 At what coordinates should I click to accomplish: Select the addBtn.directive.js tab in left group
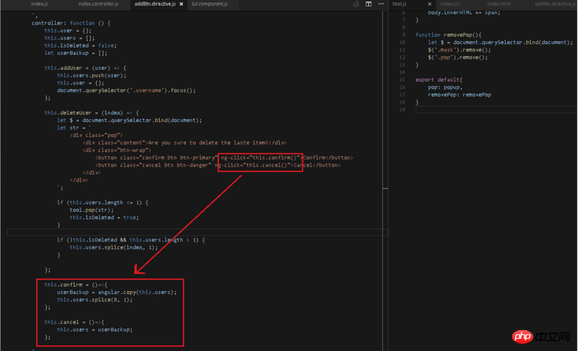coord(155,4)
